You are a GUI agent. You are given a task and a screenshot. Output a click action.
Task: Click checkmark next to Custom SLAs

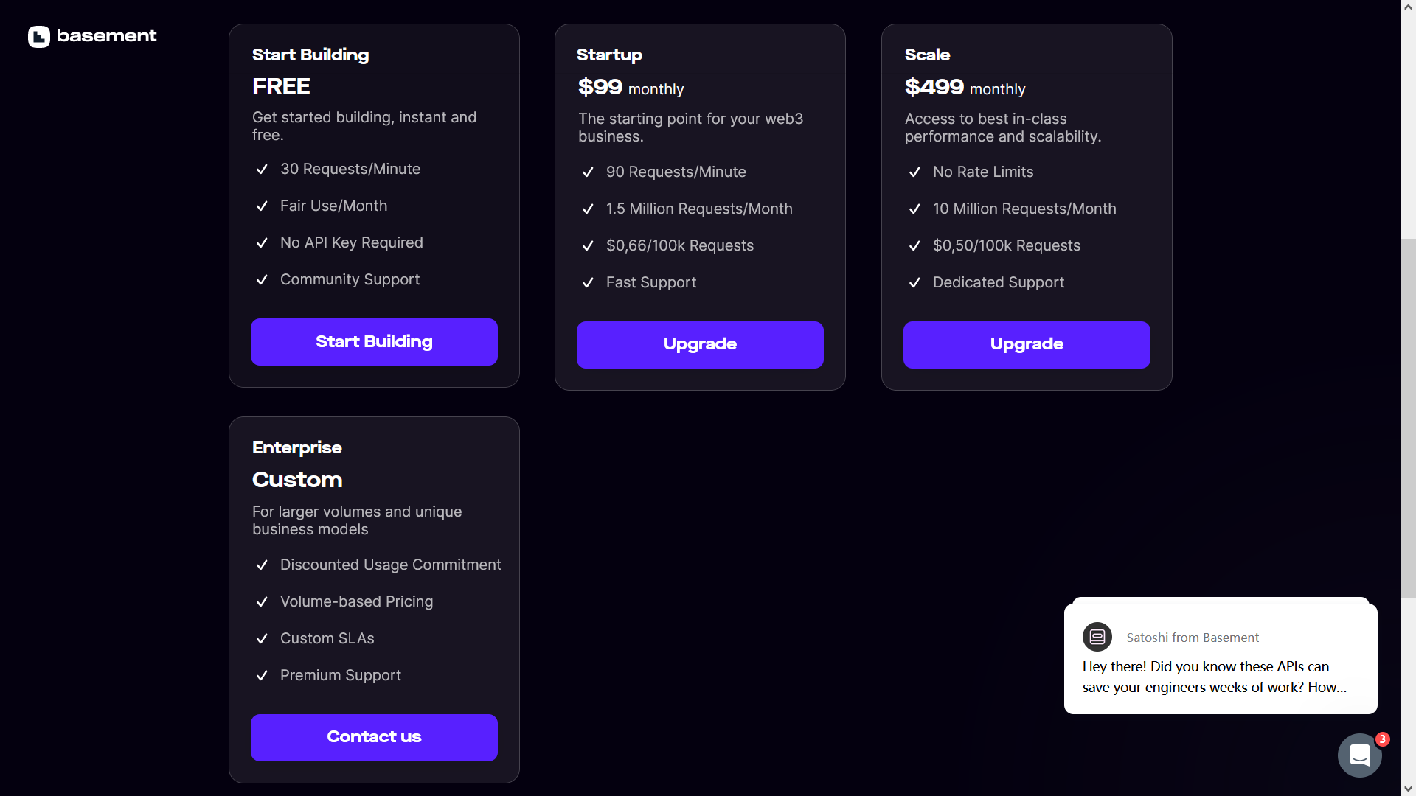pos(262,638)
